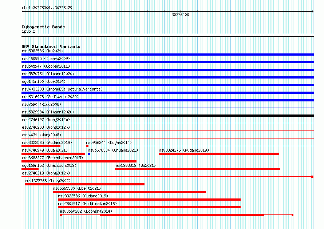Click the right end box of esv3560282
This screenshot has width=324, height=229.
pyautogui.click(x=292, y=215)
